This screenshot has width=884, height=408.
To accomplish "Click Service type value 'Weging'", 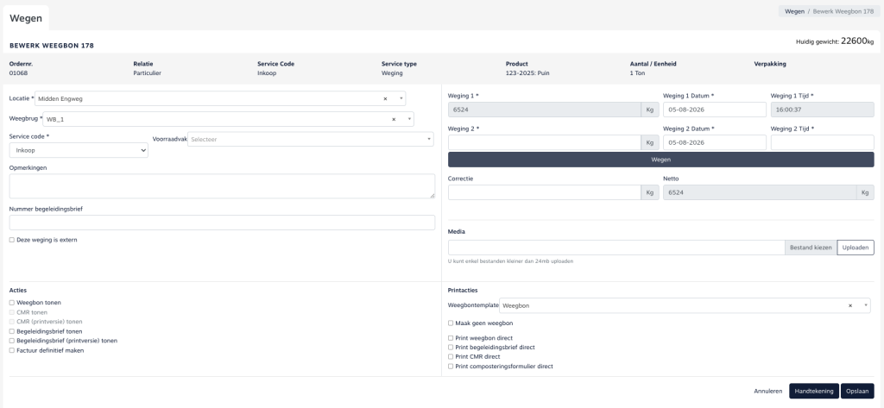I will (x=392, y=73).
